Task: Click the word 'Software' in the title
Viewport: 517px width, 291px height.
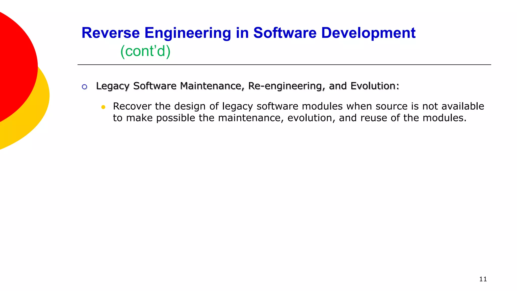Action: tap(285, 33)
